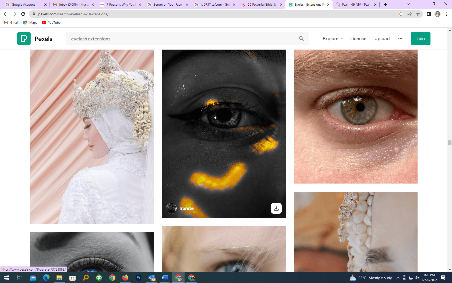Reload the page with the refresh icon
Viewport: 452px width, 283px height.
(x=23, y=14)
